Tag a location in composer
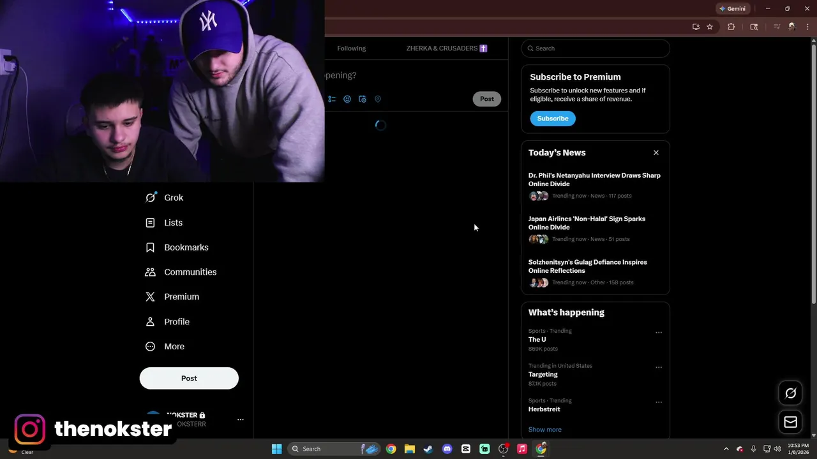817x459 pixels. pyautogui.click(x=378, y=99)
